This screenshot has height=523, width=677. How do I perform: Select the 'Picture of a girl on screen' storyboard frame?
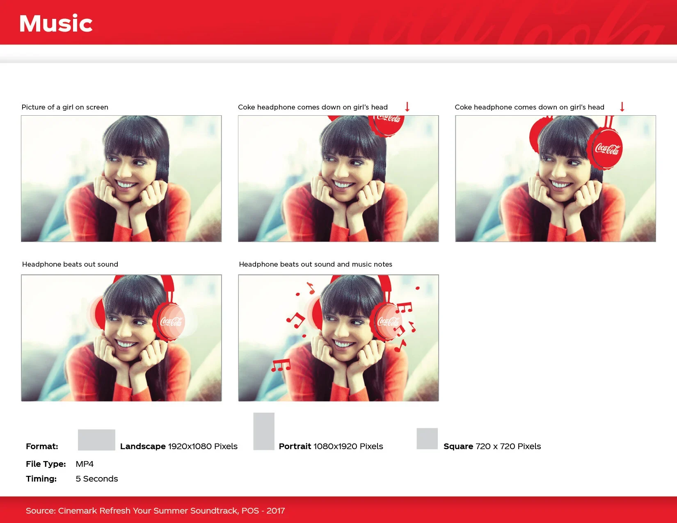point(121,178)
